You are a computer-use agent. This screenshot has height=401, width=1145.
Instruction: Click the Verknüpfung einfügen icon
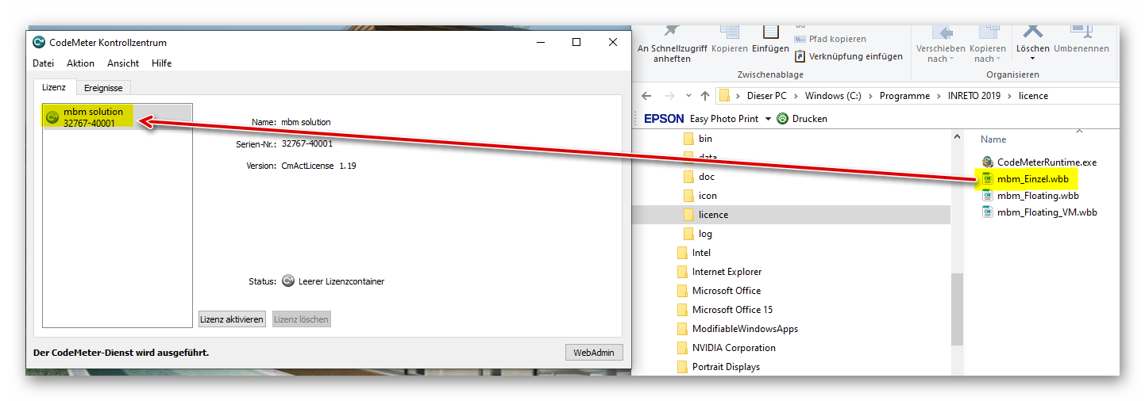click(x=800, y=56)
